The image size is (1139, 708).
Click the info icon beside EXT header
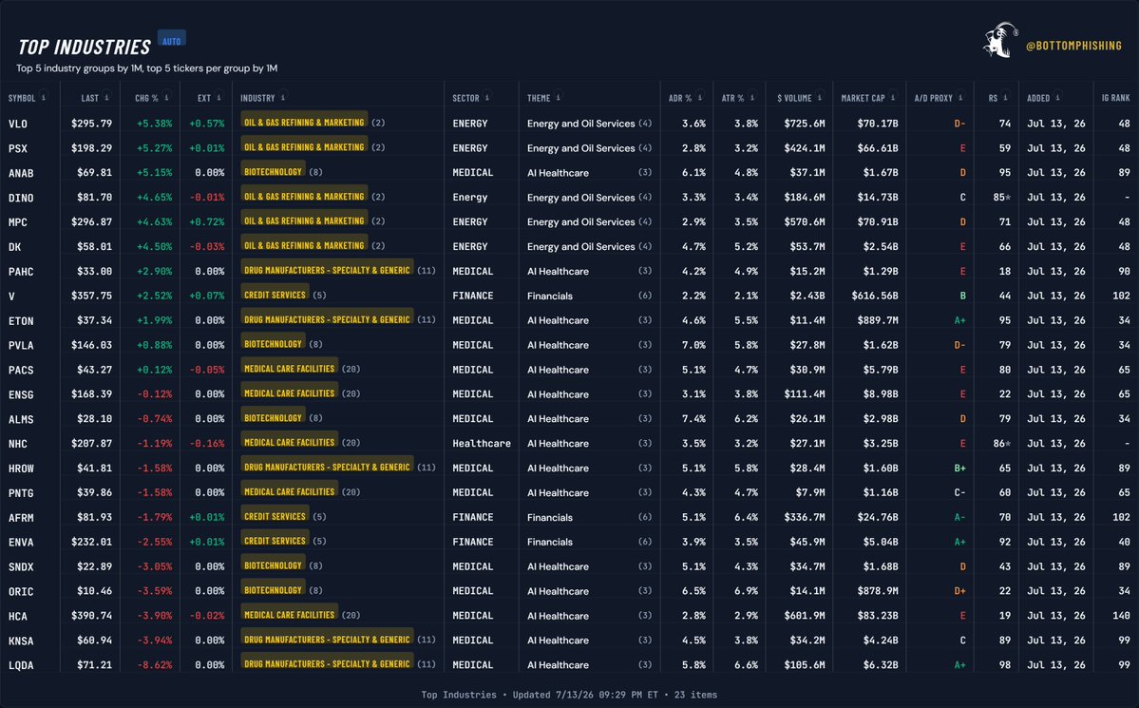coord(218,97)
